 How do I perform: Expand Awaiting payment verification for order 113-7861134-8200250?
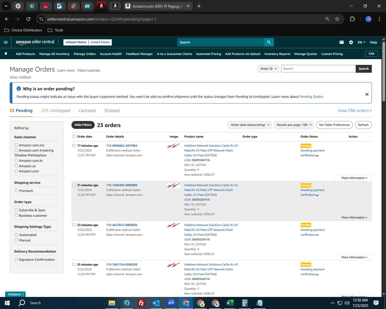click(317, 275)
